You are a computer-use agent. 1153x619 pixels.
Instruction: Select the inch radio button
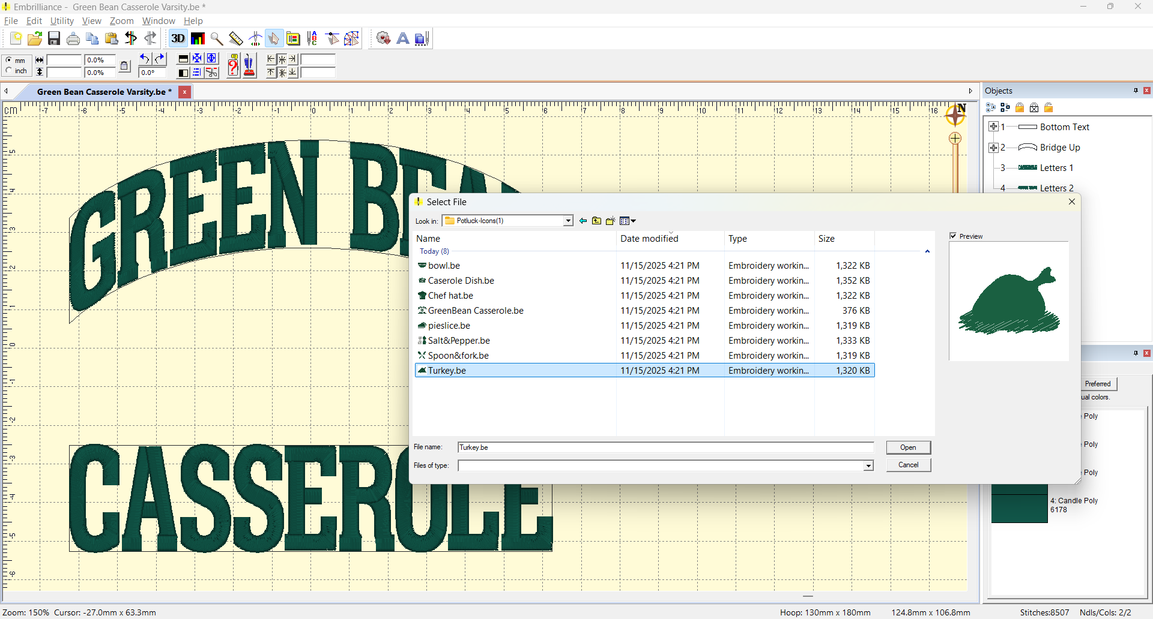[9, 71]
